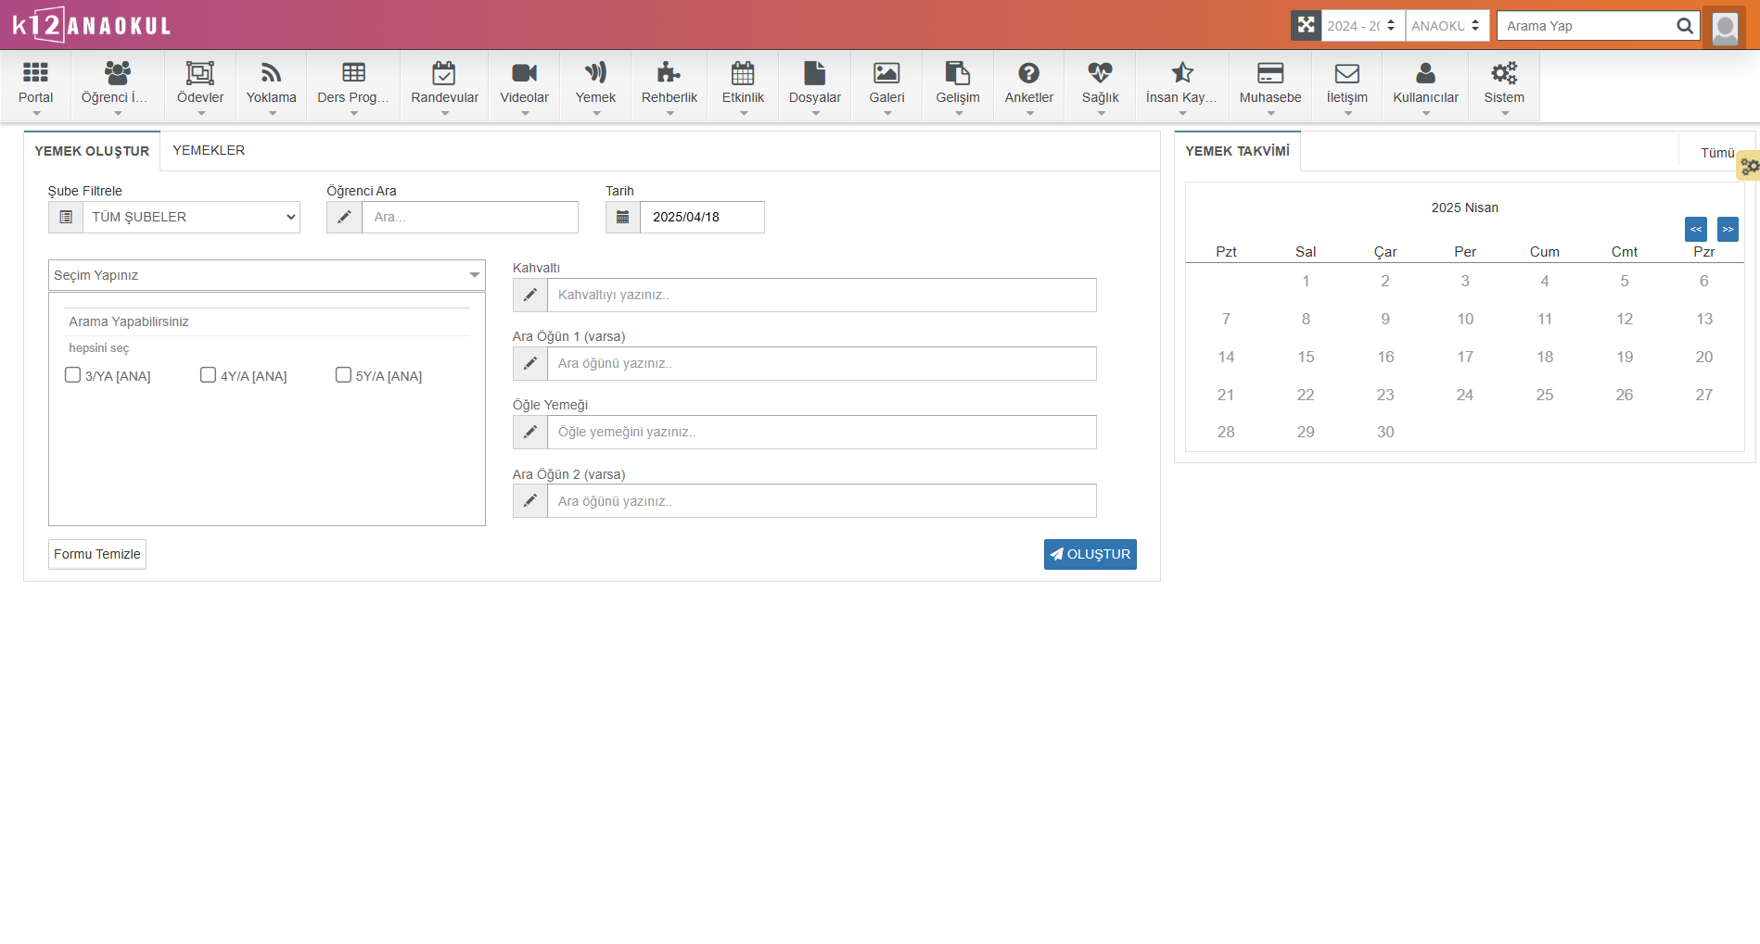This screenshot has height=944, width=1760.
Task: Go to next month with >> button
Action: pyautogui.click(x=1728, y=229)
